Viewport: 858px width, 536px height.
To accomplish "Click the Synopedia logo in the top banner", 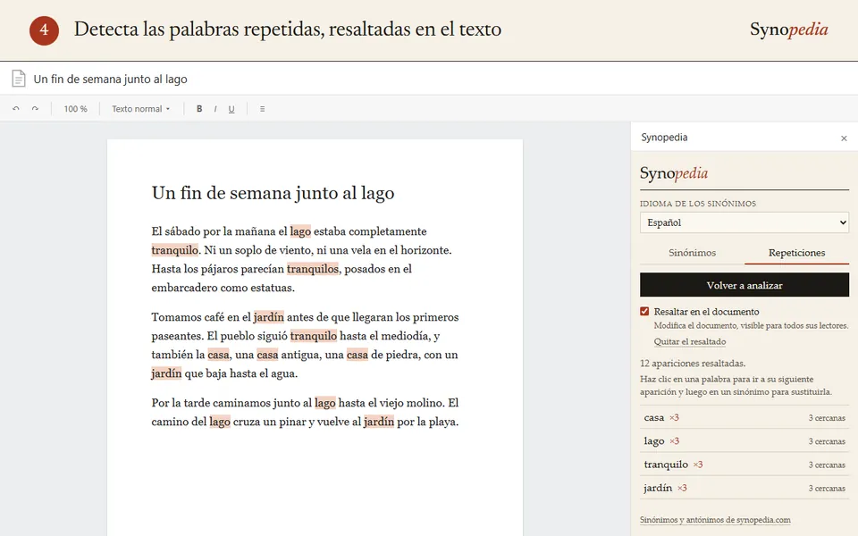I will point(788,29).
